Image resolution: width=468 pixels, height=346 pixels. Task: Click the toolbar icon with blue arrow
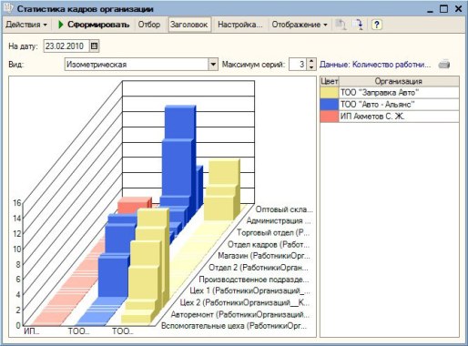tap(359, 25)
